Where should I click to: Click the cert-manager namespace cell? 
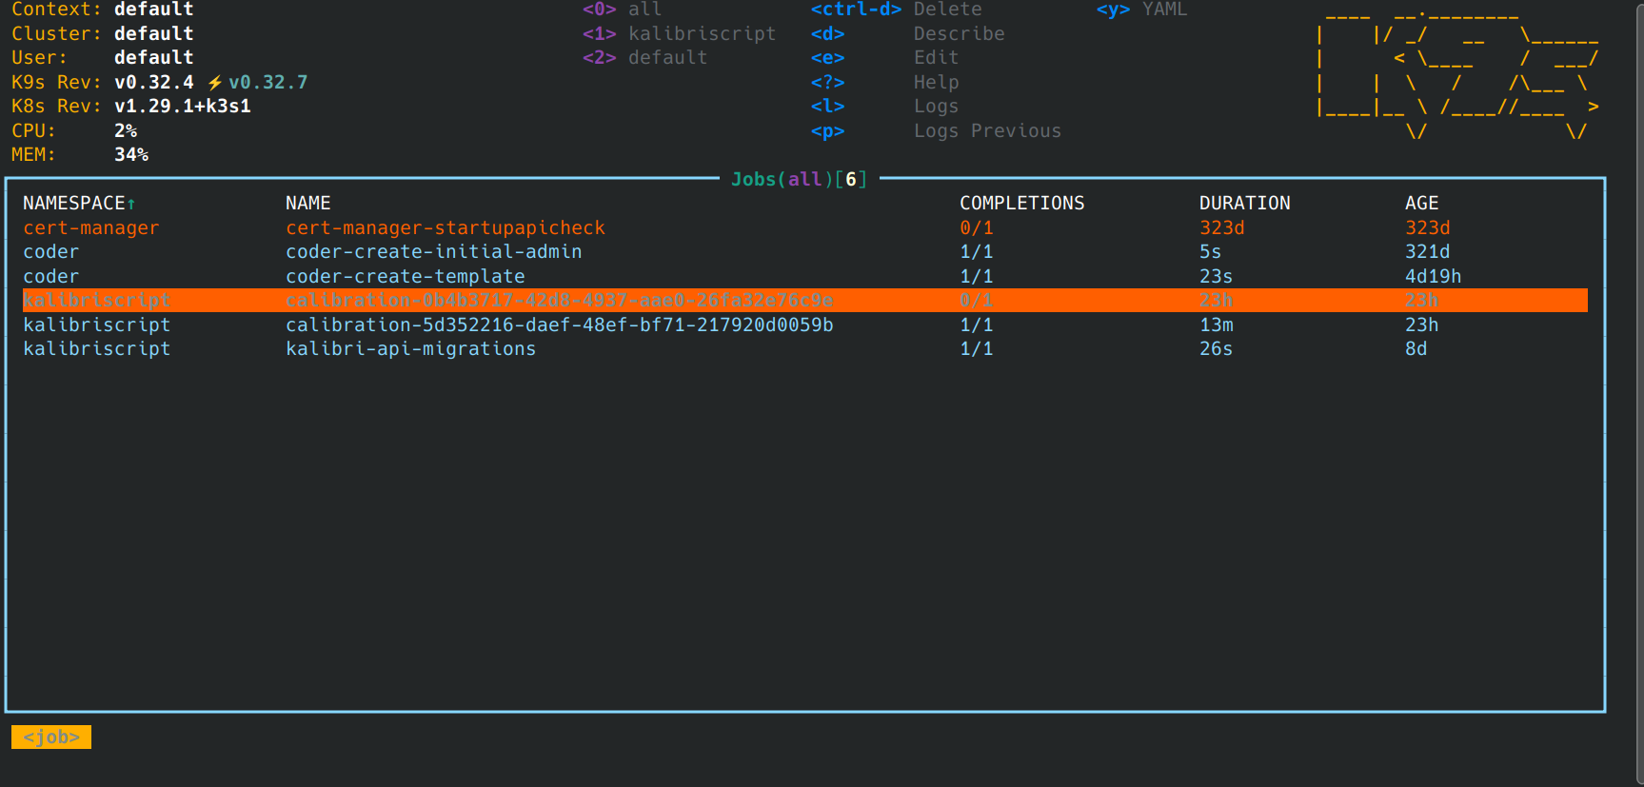click(91, 227)
